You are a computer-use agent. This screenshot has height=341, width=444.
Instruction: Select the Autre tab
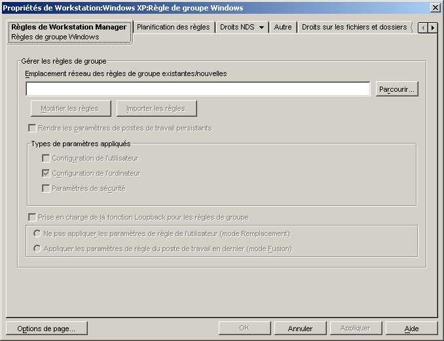(x=283, y=27)
